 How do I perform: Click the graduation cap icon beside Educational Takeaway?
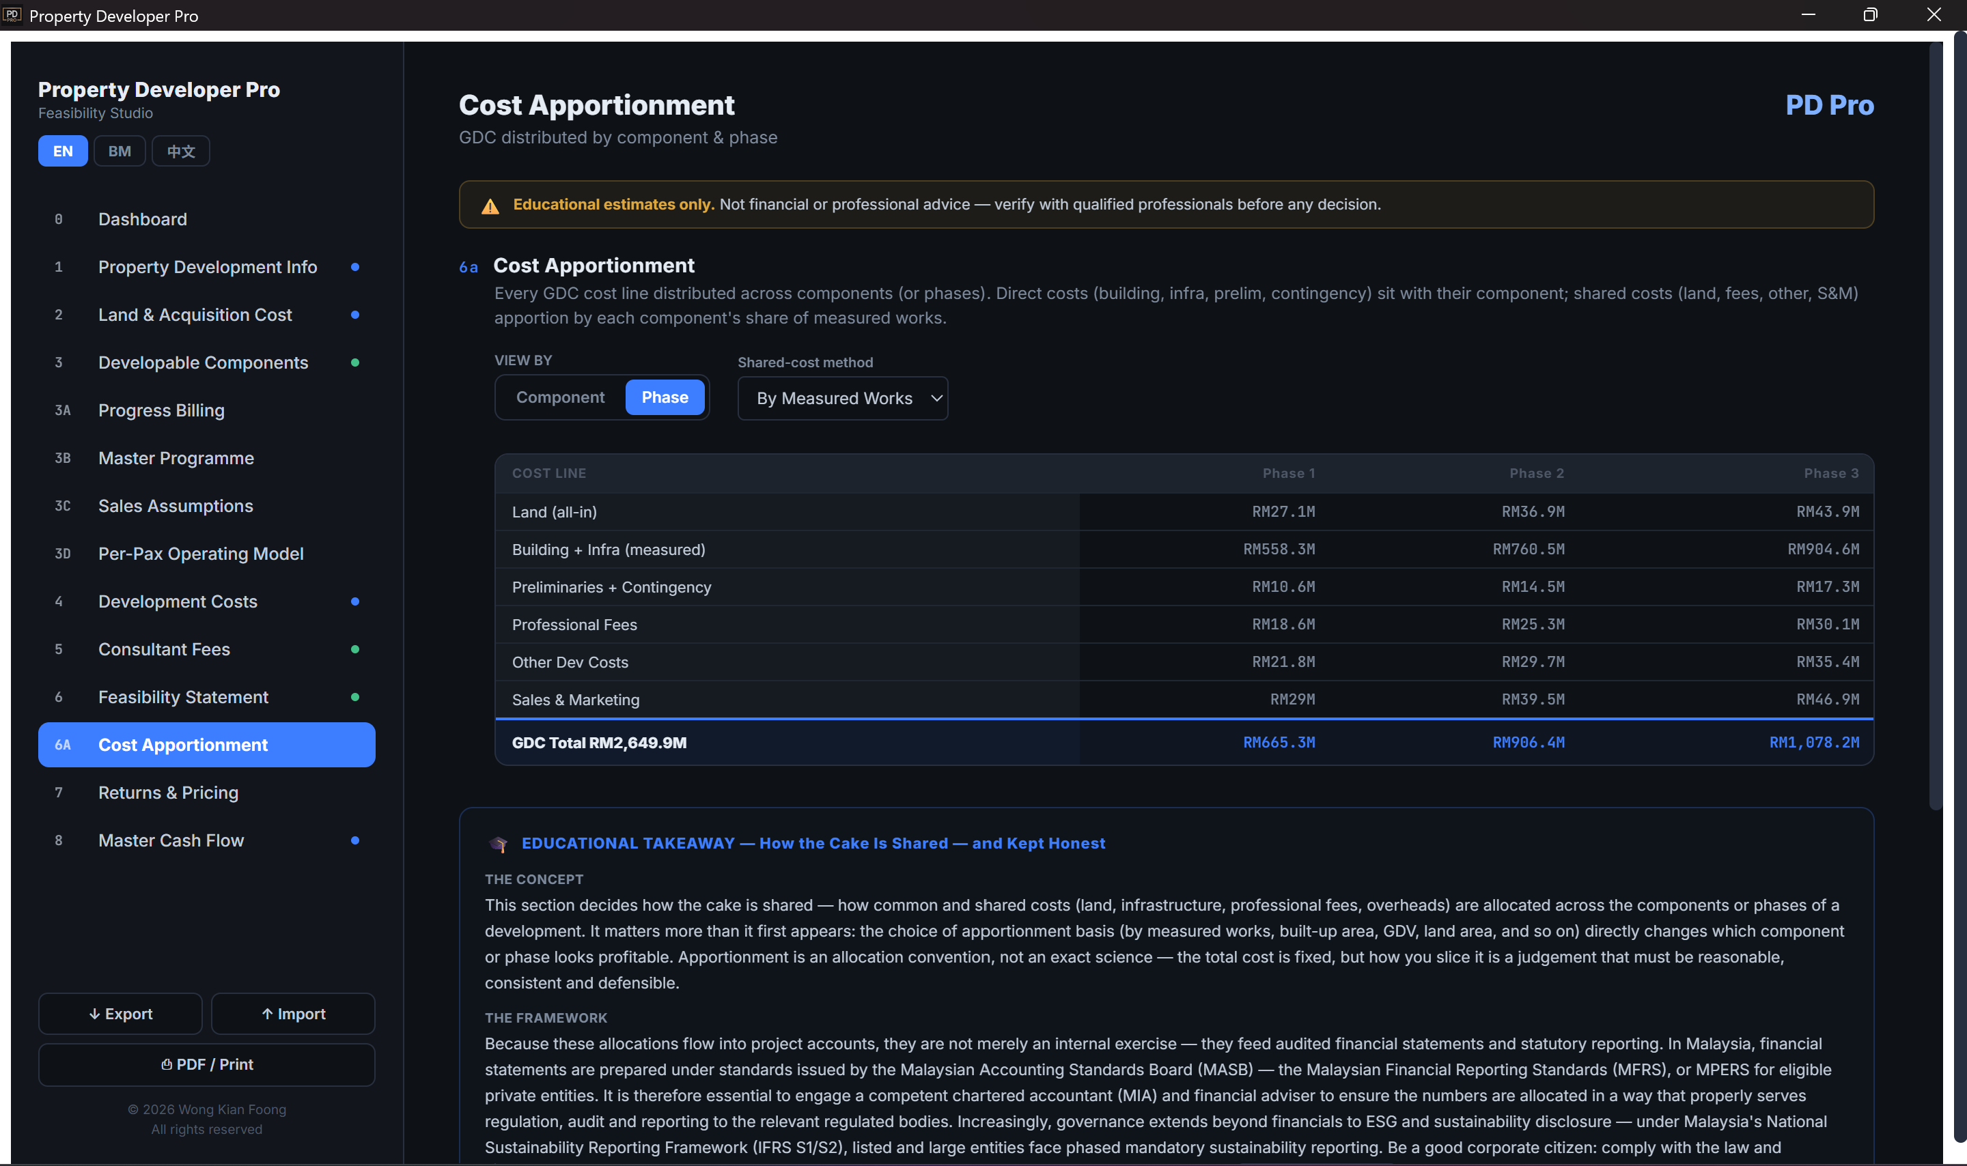pyautogui.click(x=498, y=844)
